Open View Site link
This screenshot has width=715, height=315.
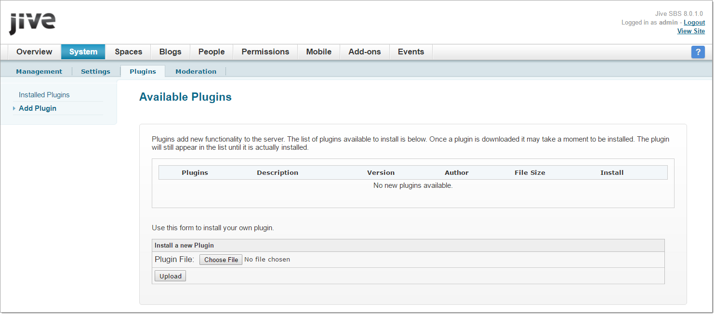coord(691,31)
